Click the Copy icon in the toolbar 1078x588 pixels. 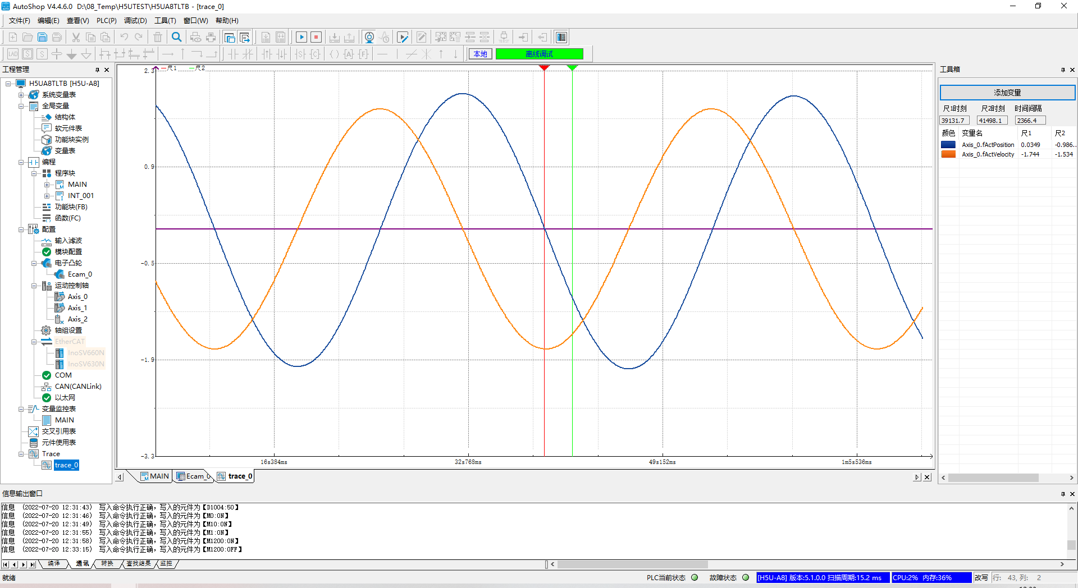90,37
